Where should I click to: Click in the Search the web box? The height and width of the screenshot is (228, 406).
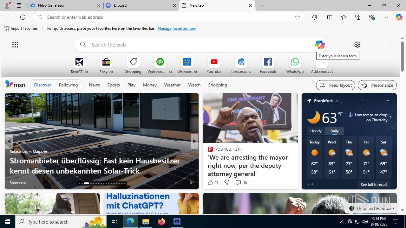pos(200,45)
